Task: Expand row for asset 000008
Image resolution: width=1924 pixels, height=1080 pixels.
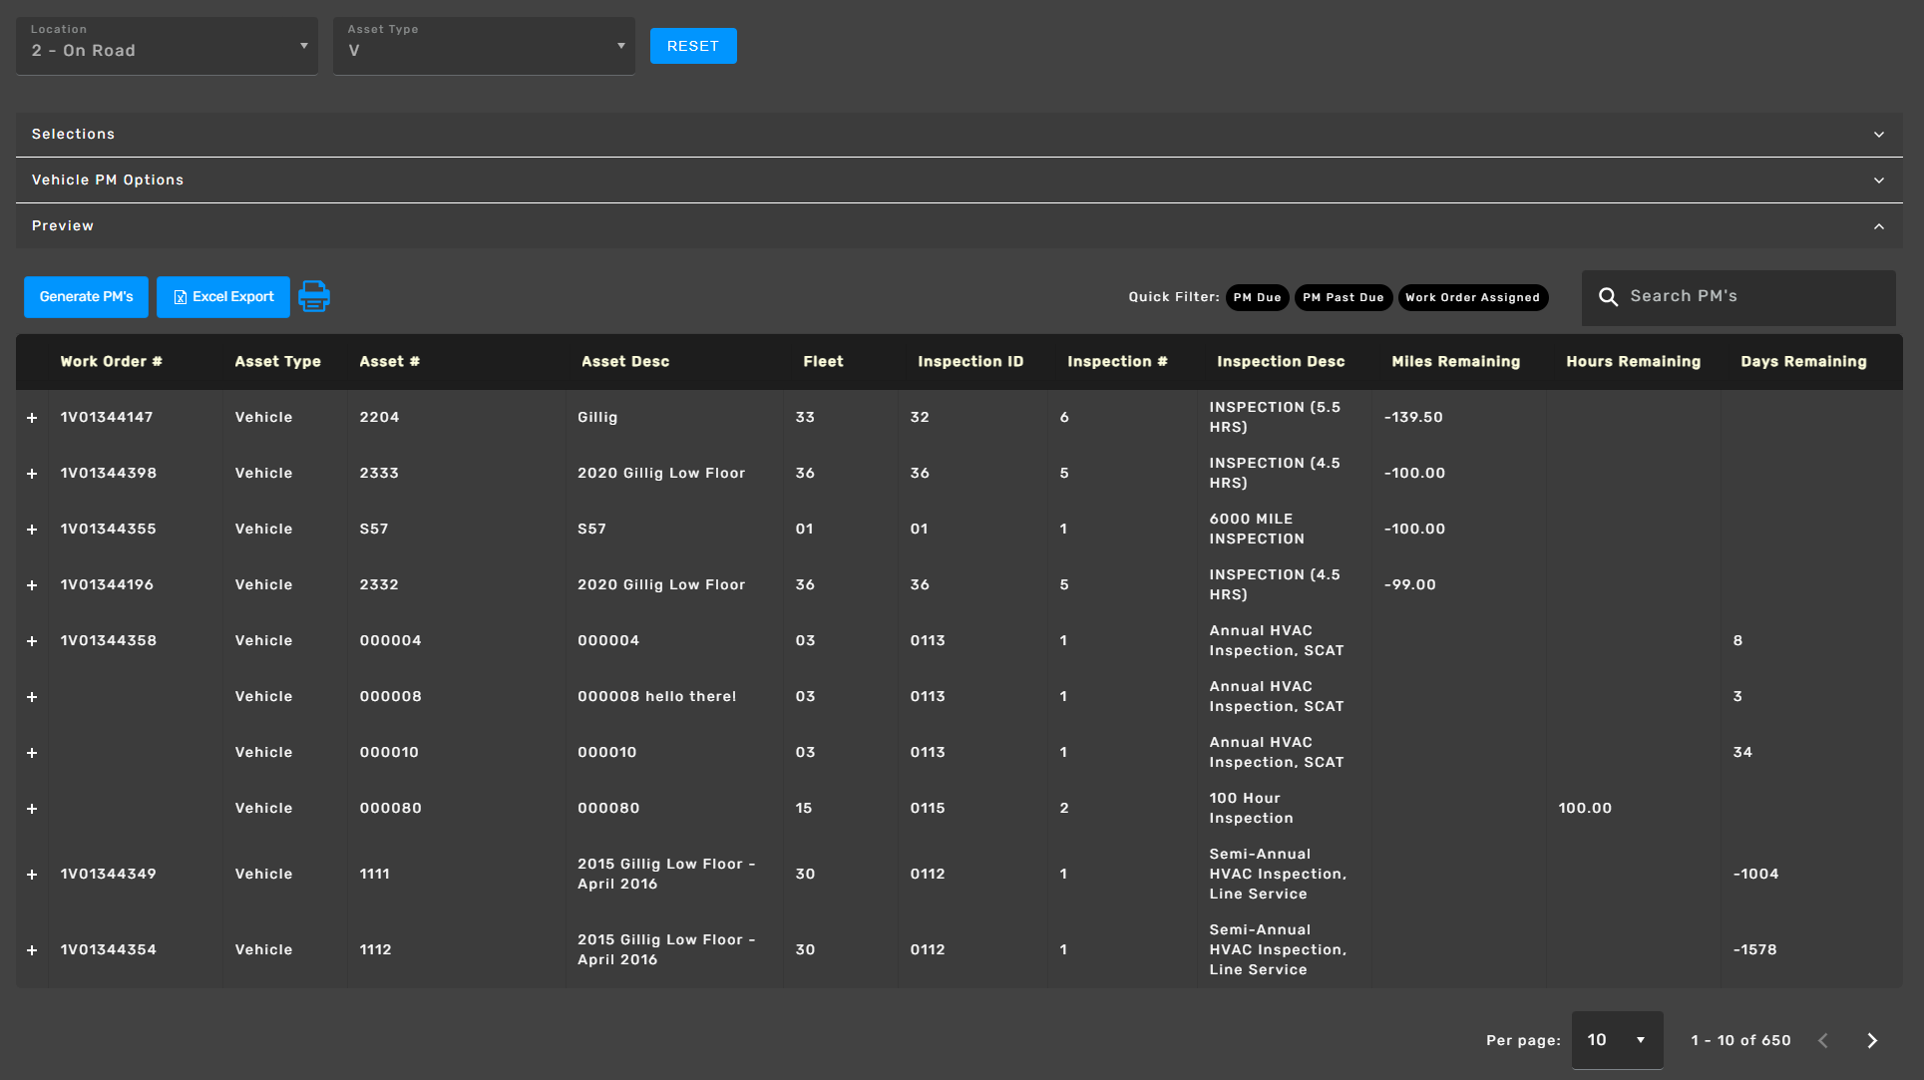Action: point(32,697)
